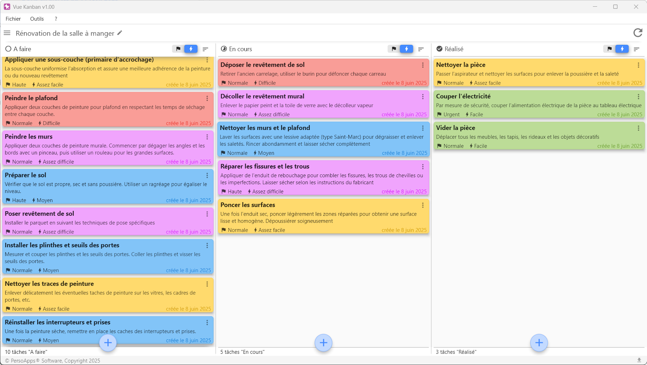Click the download arrow in status bar
Image resolution: width=647 pixels, height=365 pixels.
(x=639, y=360)
